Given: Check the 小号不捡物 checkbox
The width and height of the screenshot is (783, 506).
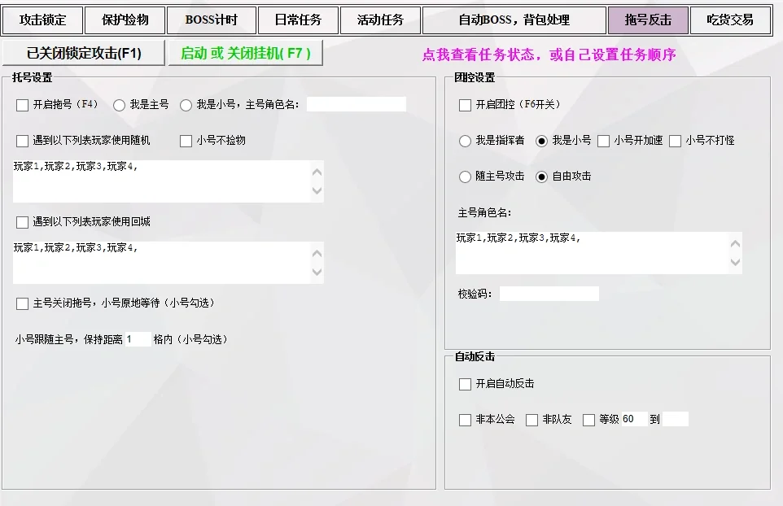Looking at the screenshot, I should [x=186, y=141].
